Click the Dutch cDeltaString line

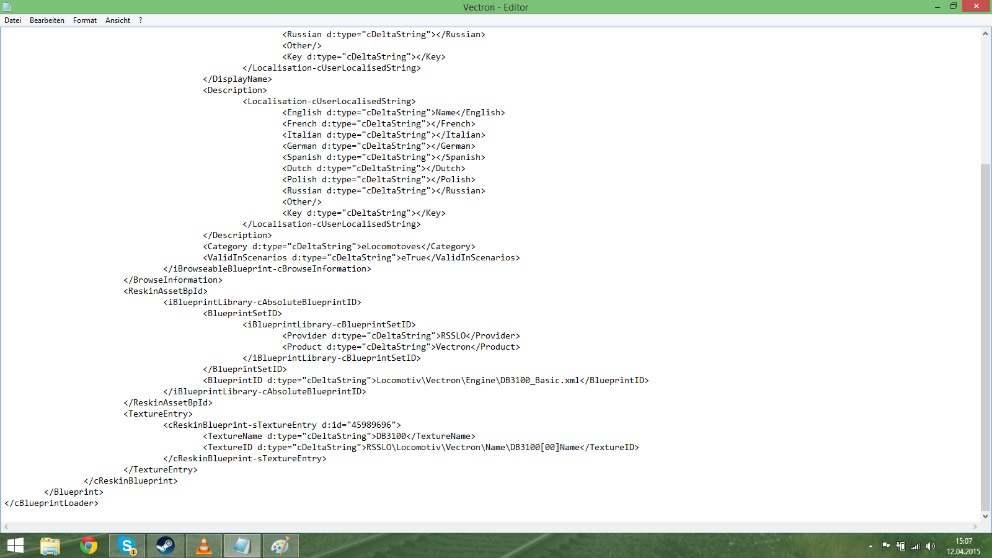[374, 169]
